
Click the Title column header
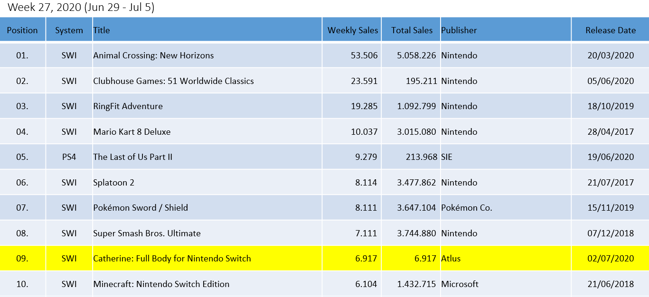tap(207, 30)
